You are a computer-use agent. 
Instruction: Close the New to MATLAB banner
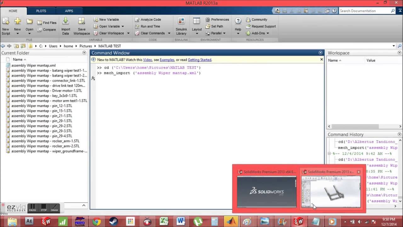pyautogui.click(x=321, y=59)
